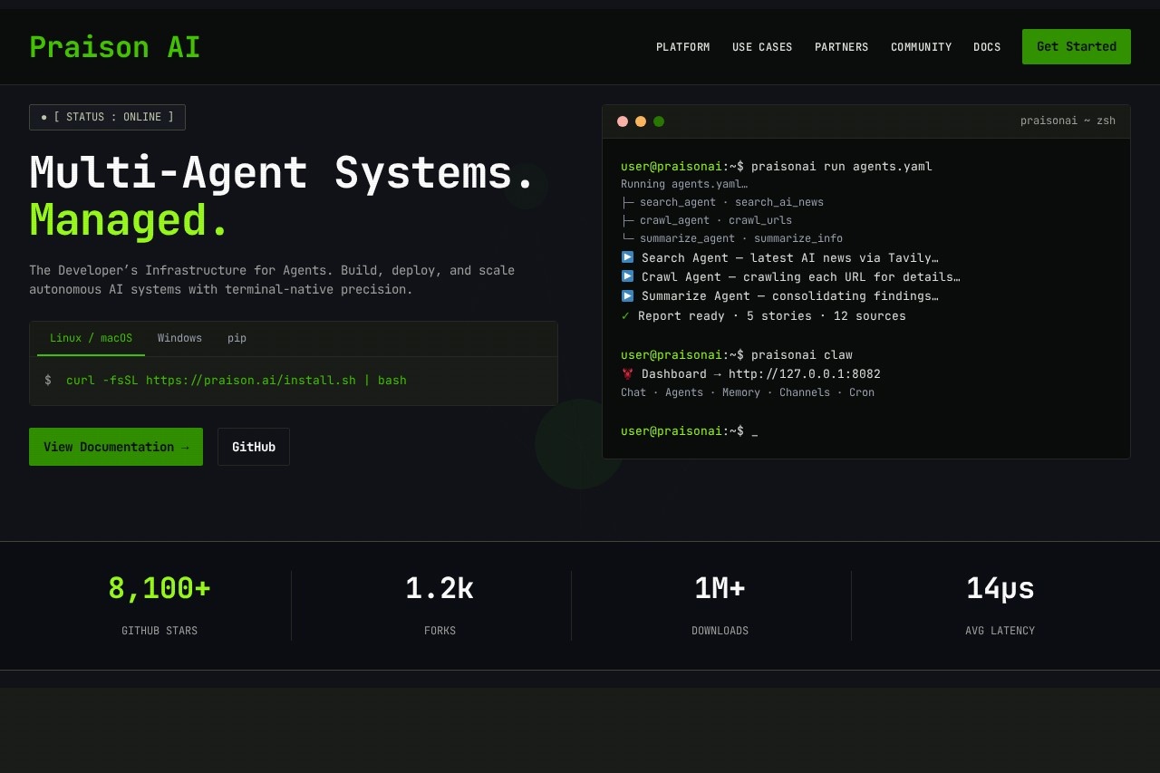Viewport: 1160px width, 773px height.
Task: Click the Praison AI logo
Action: coord(114,47)
